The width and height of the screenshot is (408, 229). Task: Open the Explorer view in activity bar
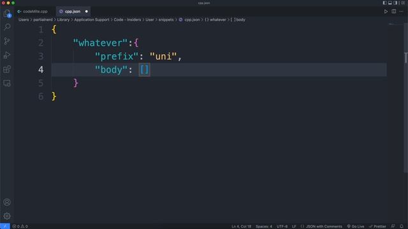click(x=7, y=13)
